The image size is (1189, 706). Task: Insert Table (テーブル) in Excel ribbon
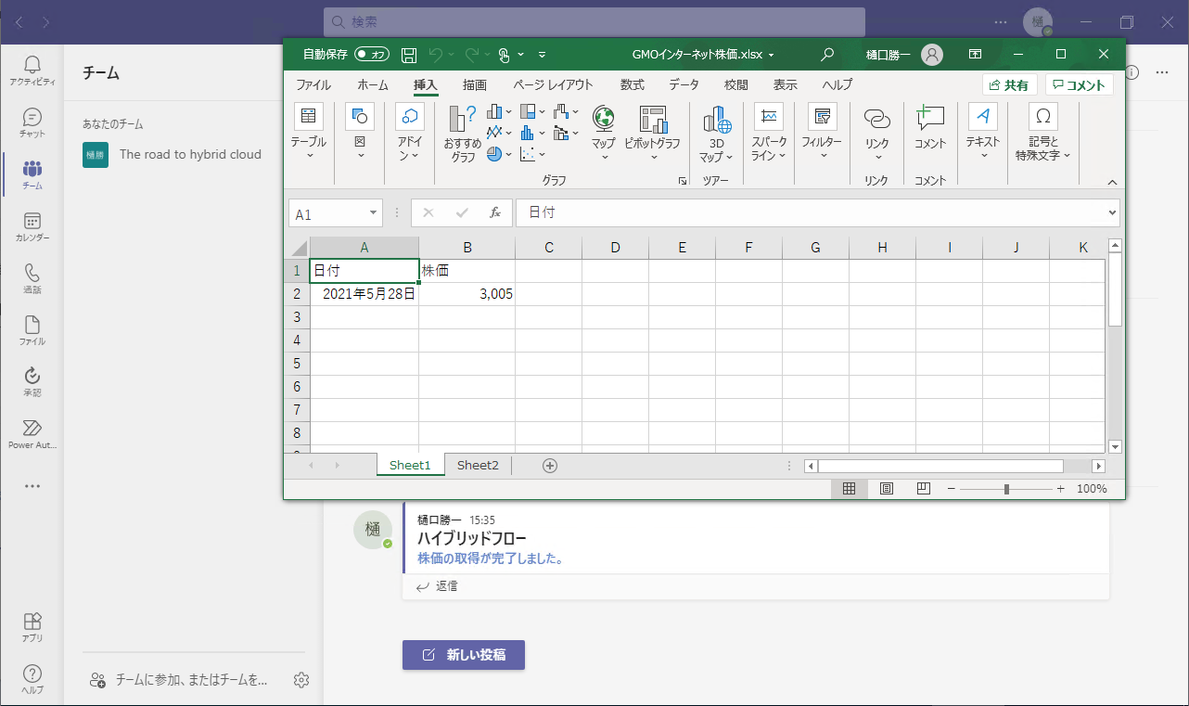(x=308, y=131)
